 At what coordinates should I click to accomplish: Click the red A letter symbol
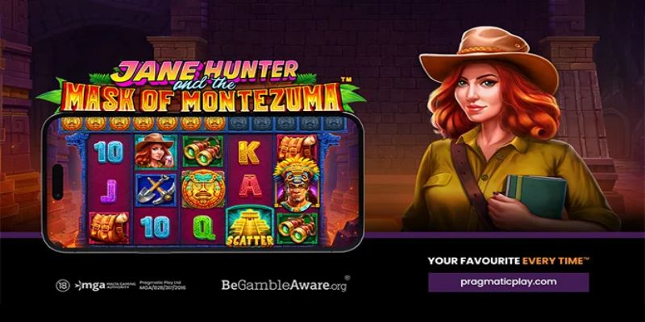pyautogui.click(x=250, y=187)
